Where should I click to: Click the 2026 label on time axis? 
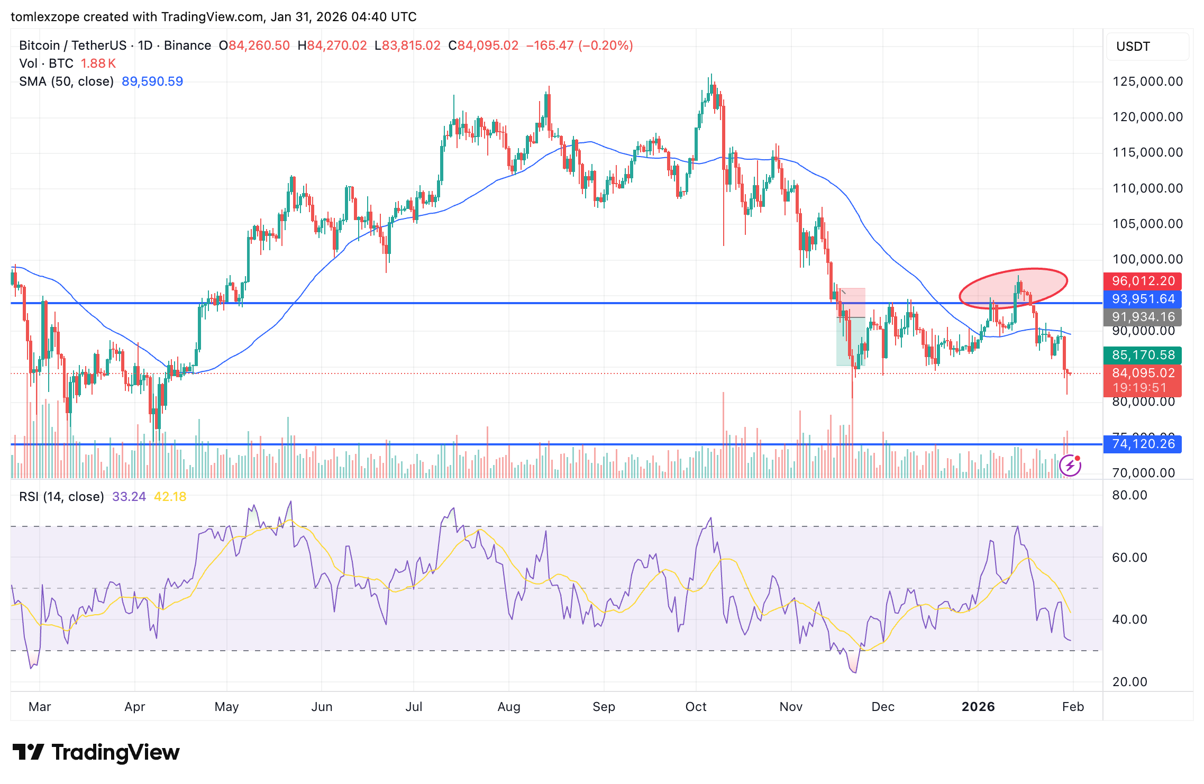978,707
